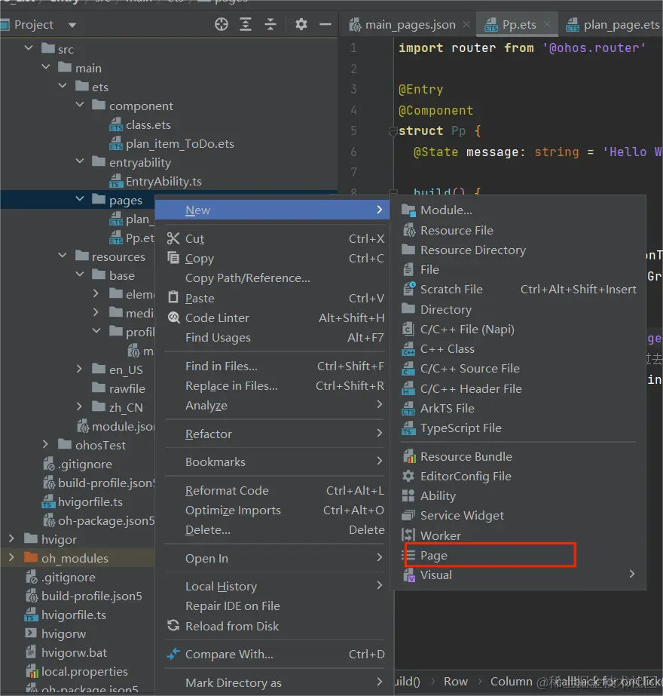Collapse the pages folder arrow
The image size is (663, 696).
80,199
